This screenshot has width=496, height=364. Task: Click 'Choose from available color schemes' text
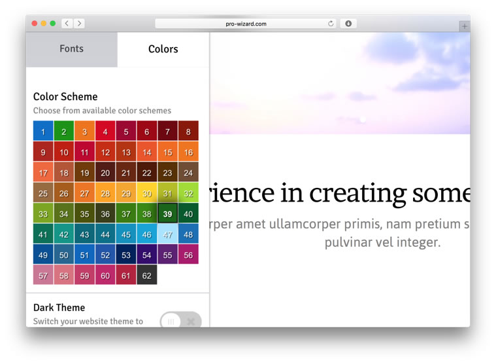[x=102, y=111]
